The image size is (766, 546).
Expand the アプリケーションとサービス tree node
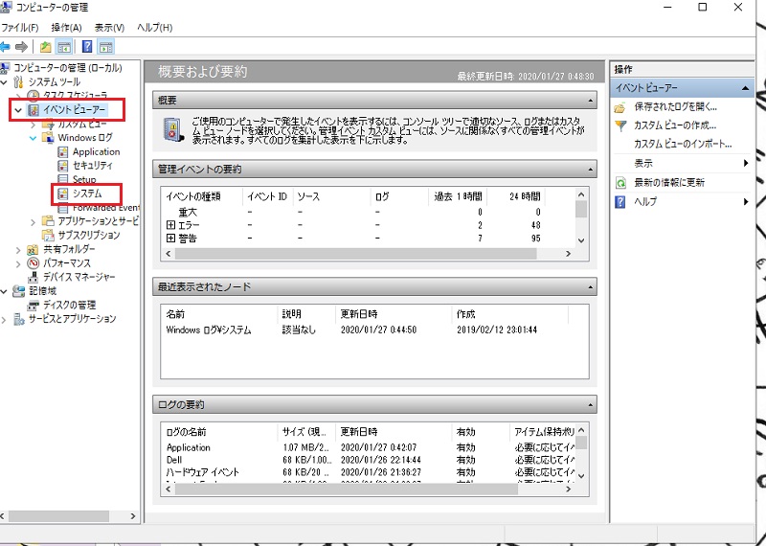(x=33, y=222)
